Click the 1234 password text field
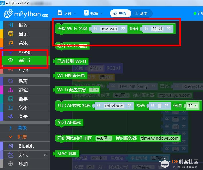Image resolution: width=203 pixels, height=170 pixels. point(157,29)
